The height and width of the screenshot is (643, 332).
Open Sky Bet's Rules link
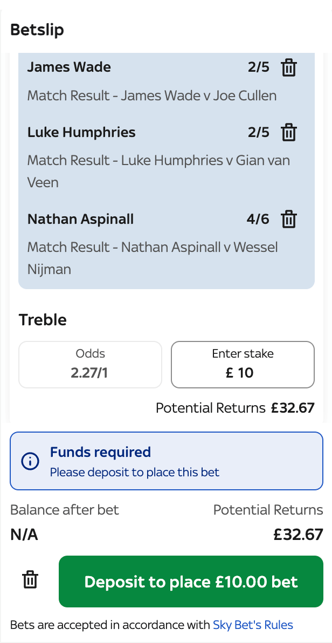coord(253,625)
